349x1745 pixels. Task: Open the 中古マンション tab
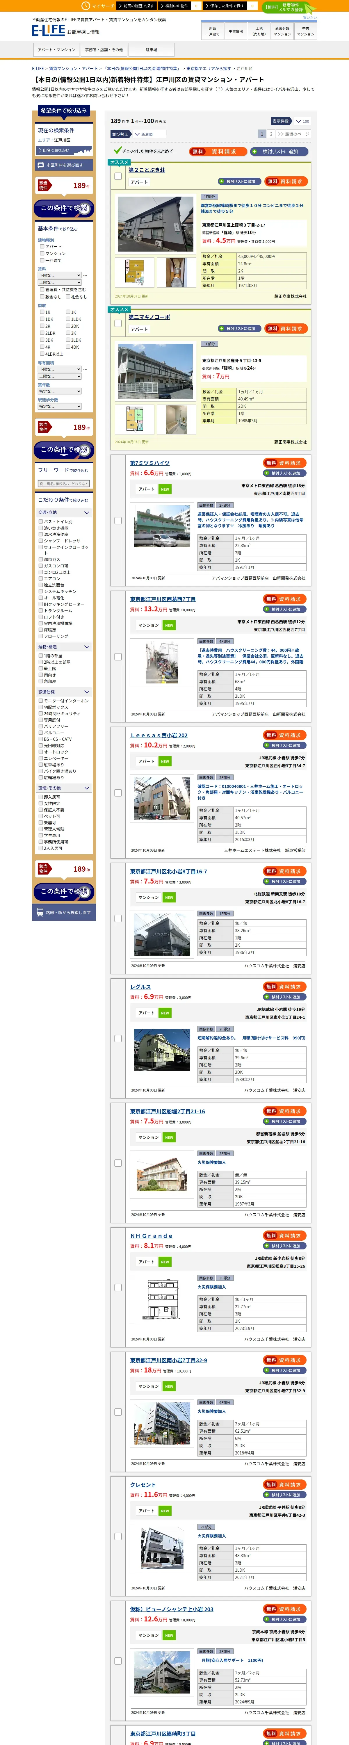pos(306,31)
